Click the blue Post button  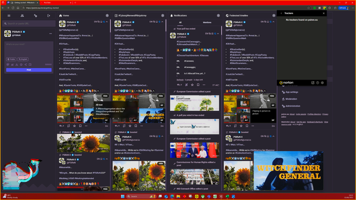tap(29, 70)
